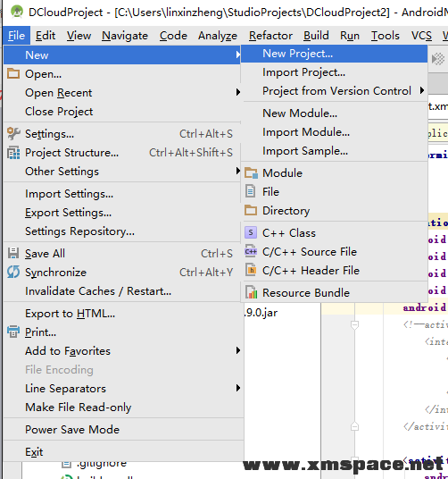Open the Navigate menu
The image size is (448, 479).
[x=125, y=36]
